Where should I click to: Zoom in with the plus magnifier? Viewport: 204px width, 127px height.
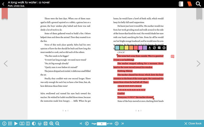(x=52, y=123)
